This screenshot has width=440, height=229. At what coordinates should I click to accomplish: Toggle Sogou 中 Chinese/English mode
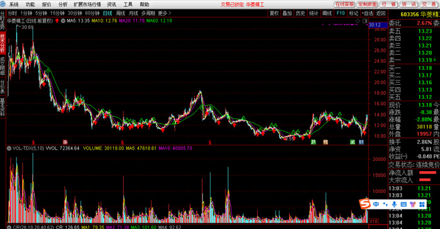pyautogui.click(x=376, y=204)
